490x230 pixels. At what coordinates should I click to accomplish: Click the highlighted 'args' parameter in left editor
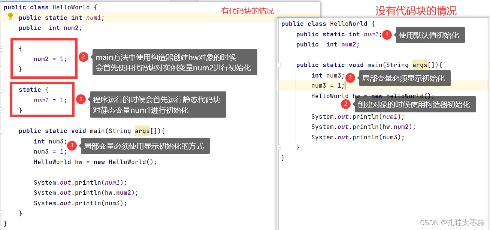point(142,131)
